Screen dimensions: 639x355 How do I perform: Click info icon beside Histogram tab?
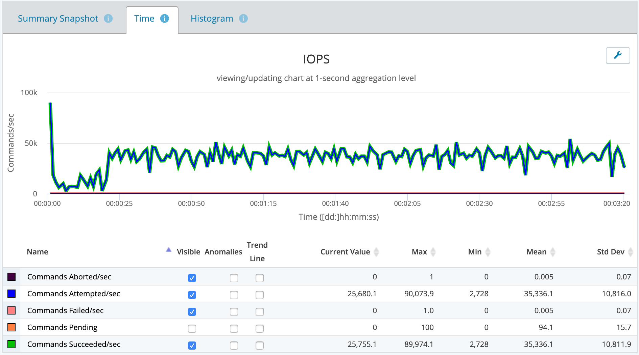point(243,19)
